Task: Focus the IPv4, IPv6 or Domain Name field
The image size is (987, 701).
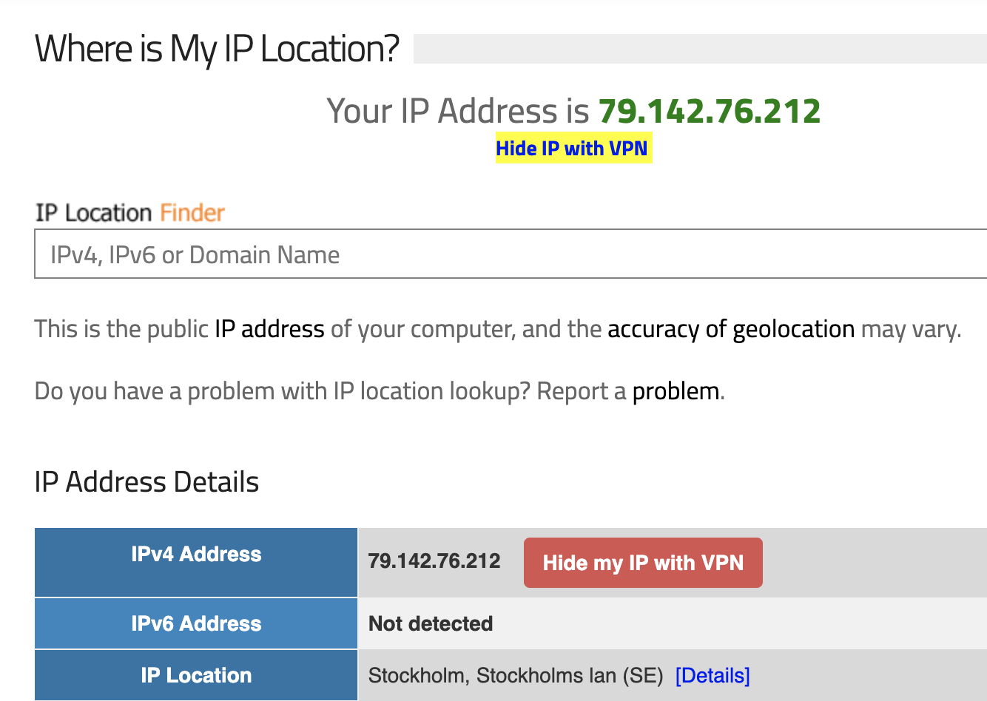Action: pos(511,254)
